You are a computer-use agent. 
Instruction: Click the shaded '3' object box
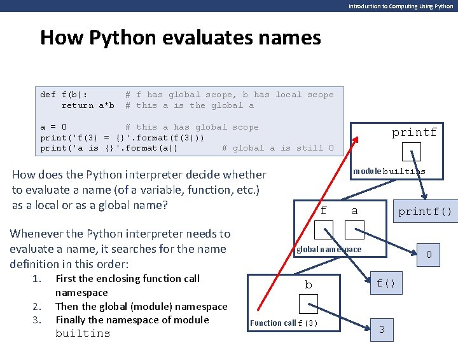coord(382,330)
